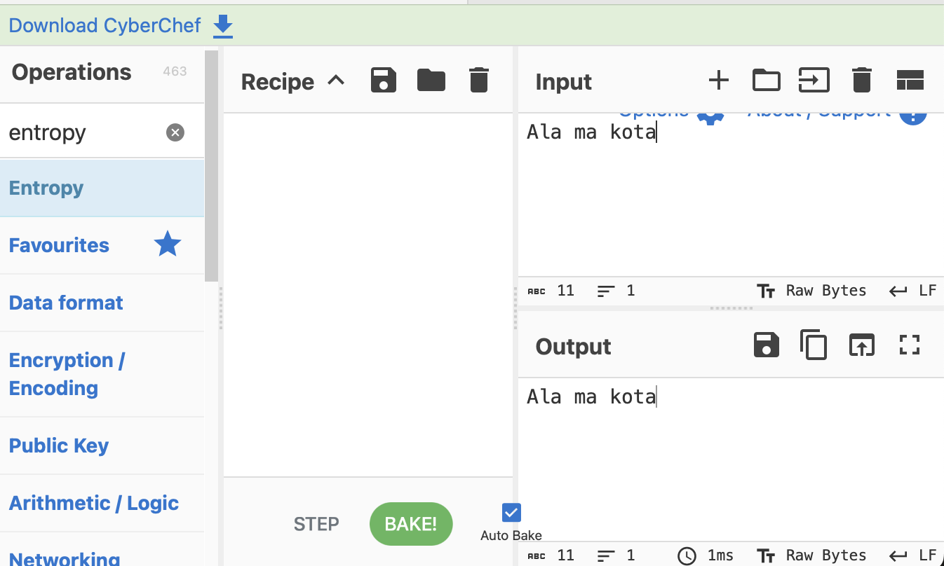Open a folder as input
This screenshot has width=944, height=566.
(766, 81)
